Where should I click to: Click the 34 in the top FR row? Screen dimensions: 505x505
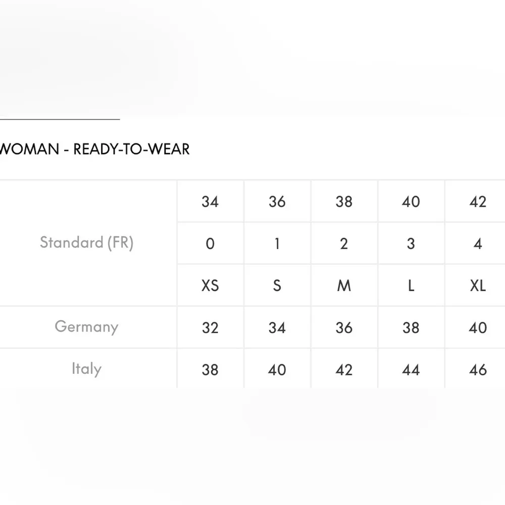point(210,202)
